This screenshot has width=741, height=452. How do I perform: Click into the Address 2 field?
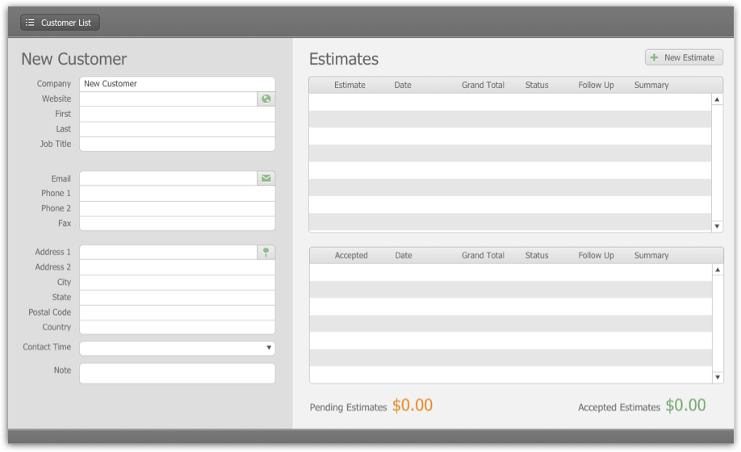point(178,267)
